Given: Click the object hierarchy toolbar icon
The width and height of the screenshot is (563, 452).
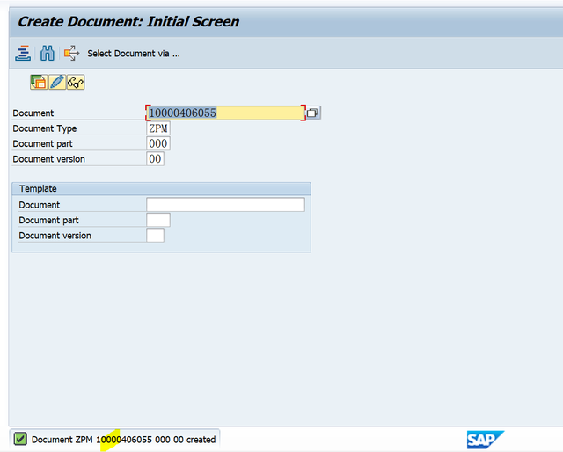Looking at the screenshot, I should tap(23, 53).
